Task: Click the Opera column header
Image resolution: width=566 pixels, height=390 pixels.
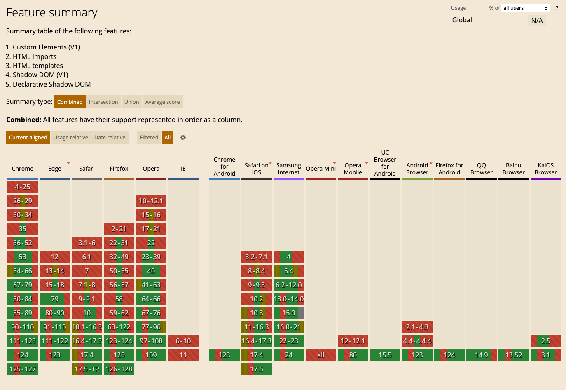Action: coord(151,169)
